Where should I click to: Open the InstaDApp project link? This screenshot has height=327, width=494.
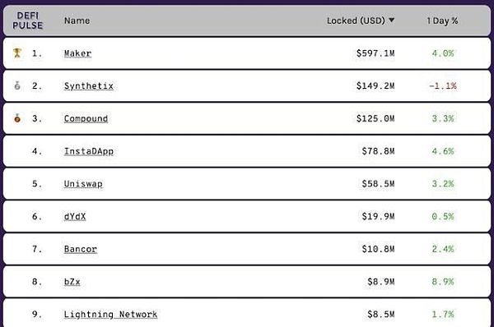pyautogui.click(x=89, y=151)
